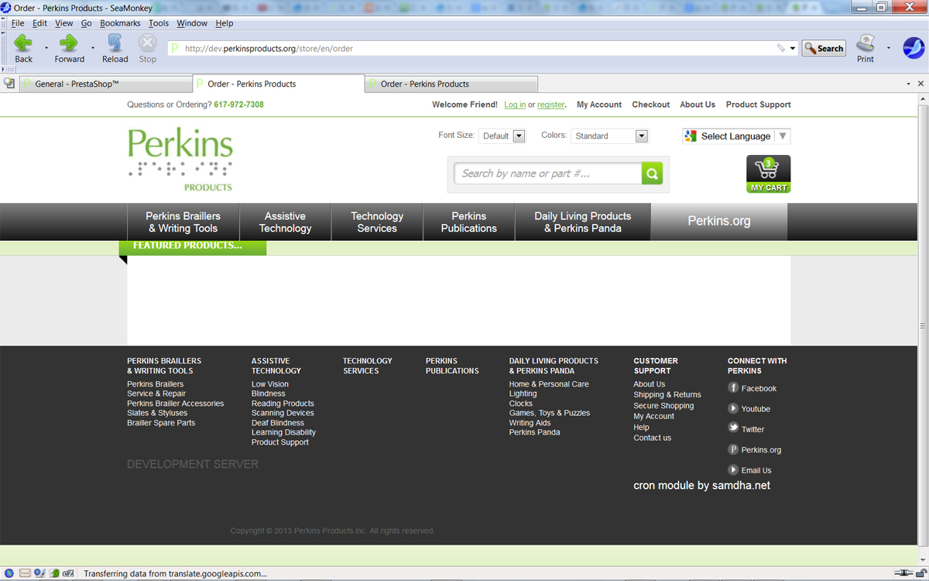The width and height of the screenshot is (929, 581).
Task: Open the Tools menu
Action: pyautogui.click(x=159, y=23)
